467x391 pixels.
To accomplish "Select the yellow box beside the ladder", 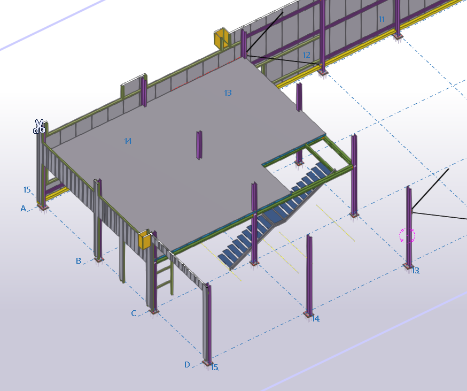I will [144, 240].
